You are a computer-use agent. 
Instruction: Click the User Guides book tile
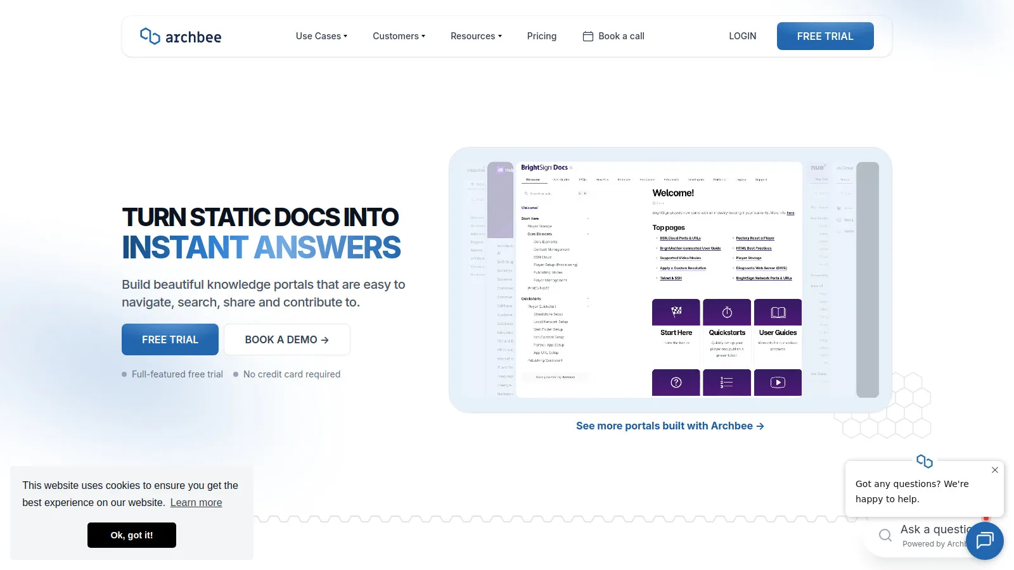click(778, 312)
